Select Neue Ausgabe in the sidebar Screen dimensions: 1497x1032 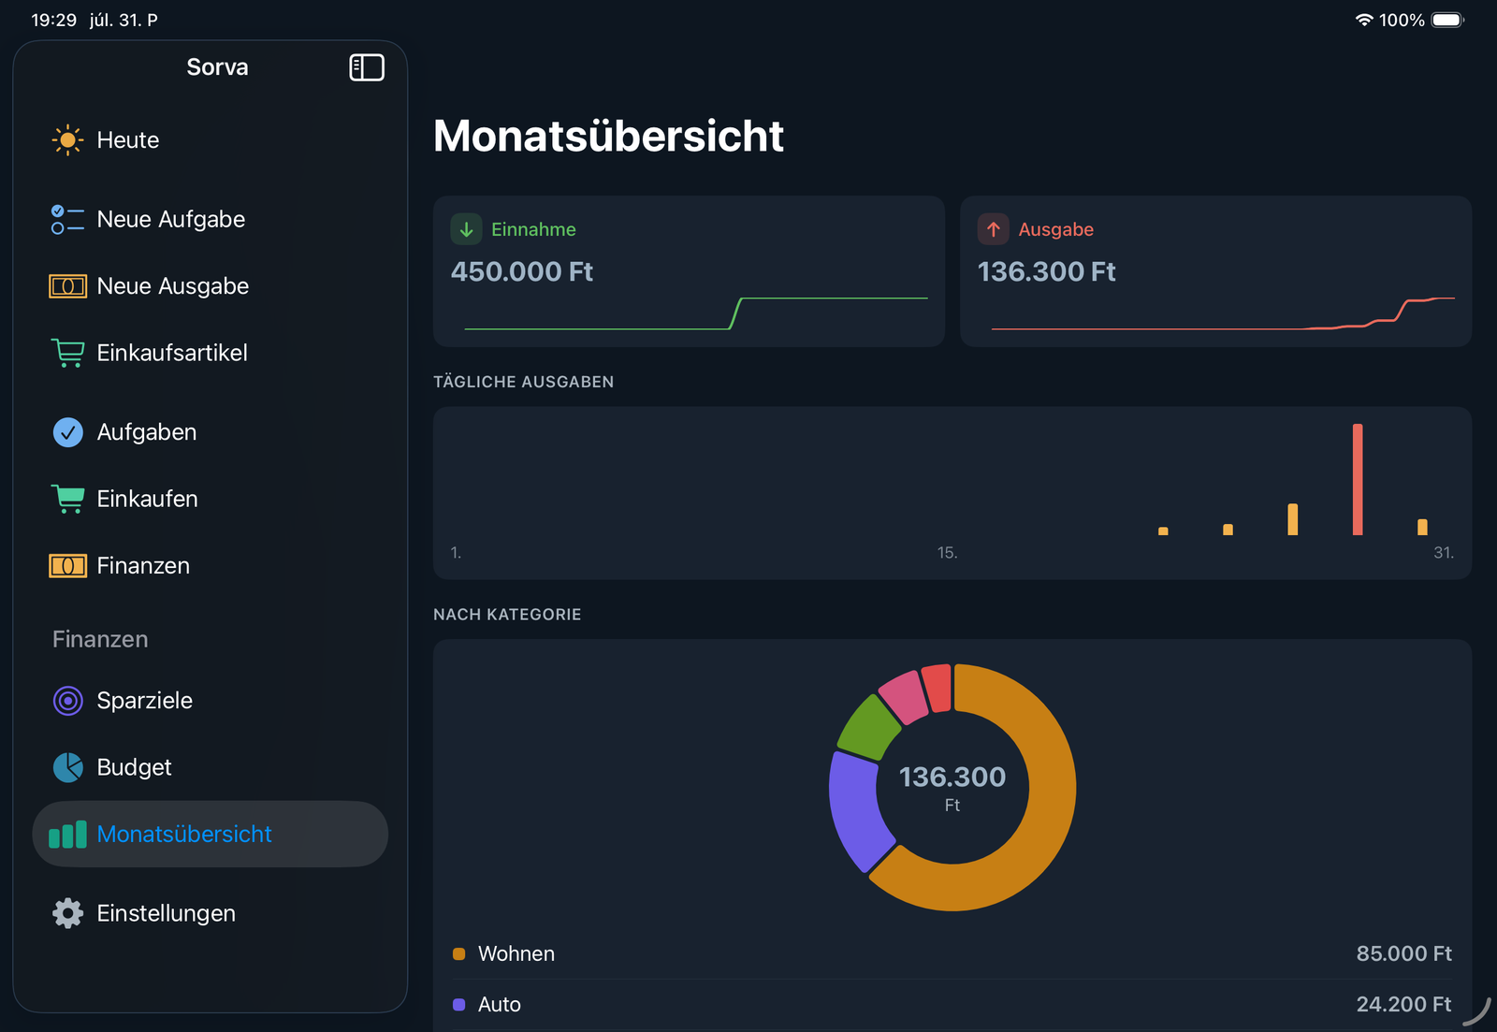(211, 286)
